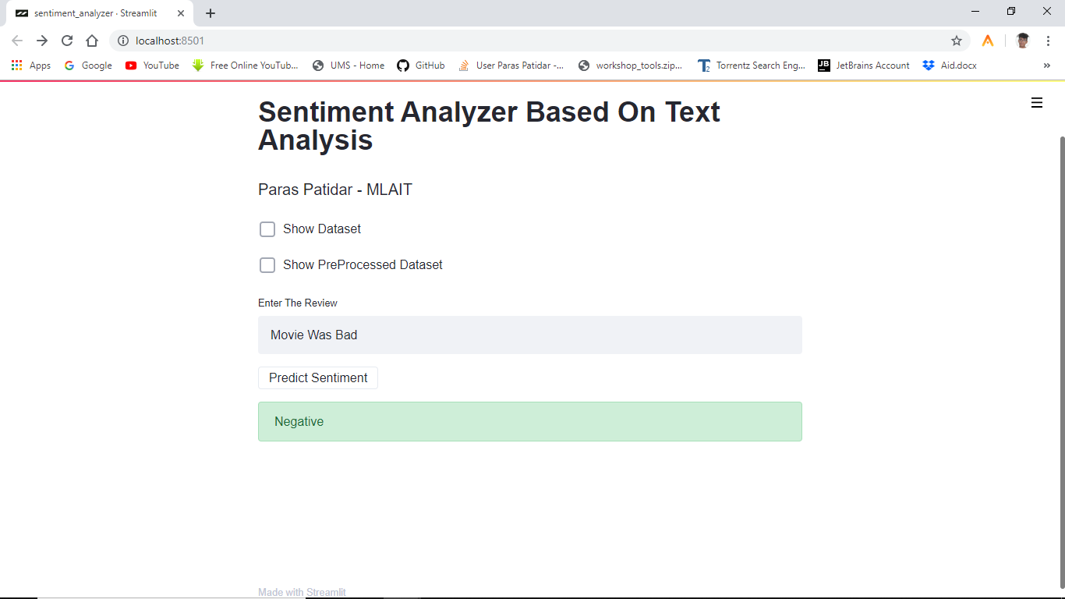The height and width of the screenshot is (599, 1065).
Task: Click the browser home icon
Action: click(92, 41)
